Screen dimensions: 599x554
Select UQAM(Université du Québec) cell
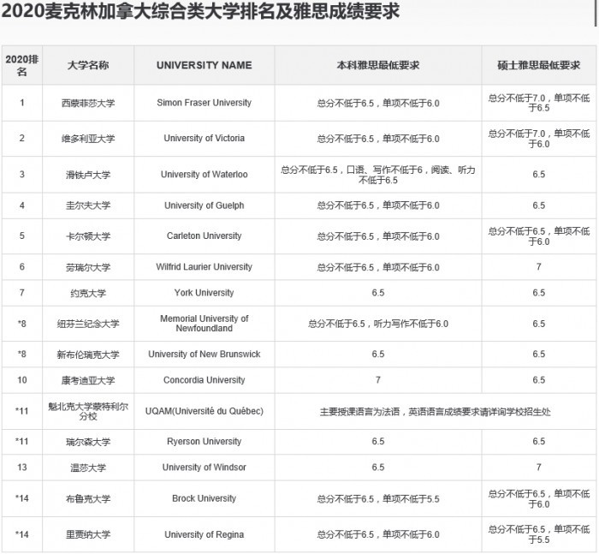204,411
